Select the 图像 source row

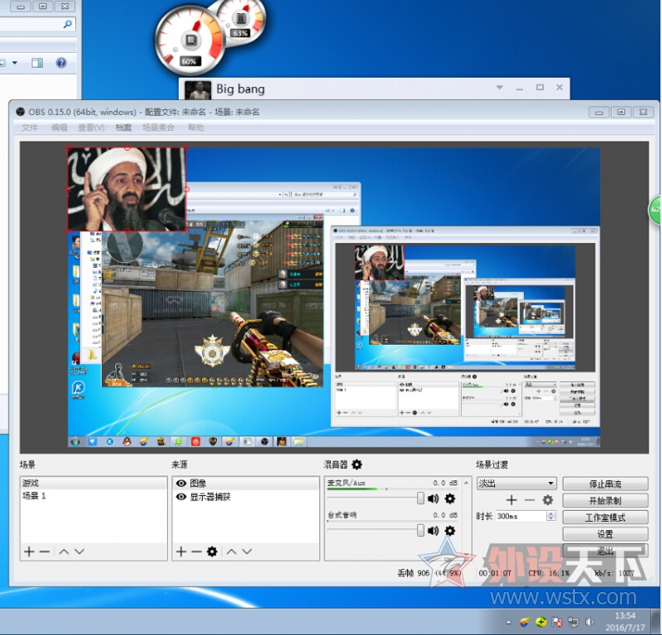[x=246, y=484]
